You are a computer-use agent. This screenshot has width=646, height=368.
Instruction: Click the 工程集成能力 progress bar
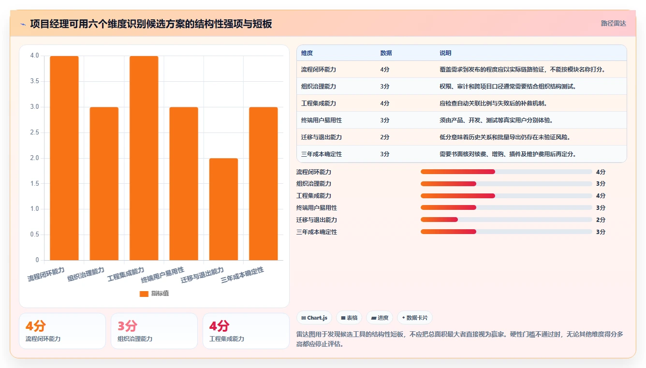pos(506,196)
